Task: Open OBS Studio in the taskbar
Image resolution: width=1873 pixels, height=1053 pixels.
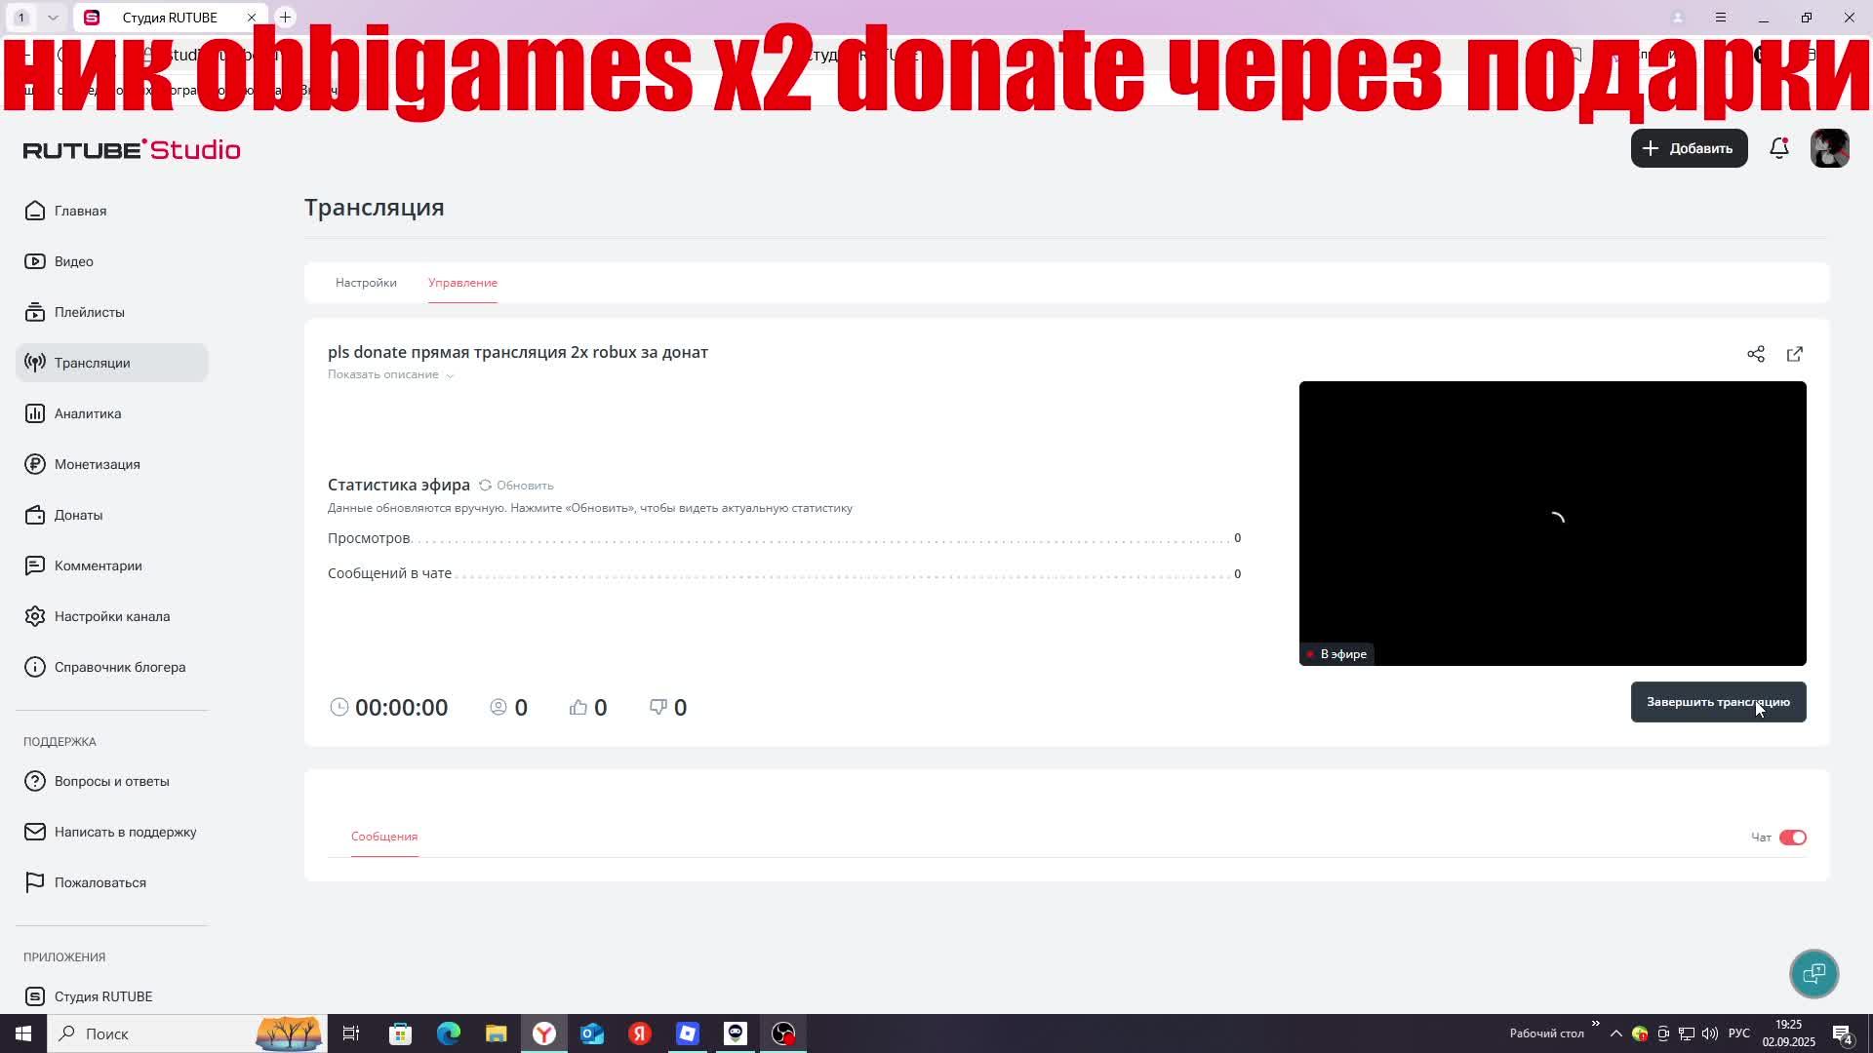Action: [x=783, y=1033]
